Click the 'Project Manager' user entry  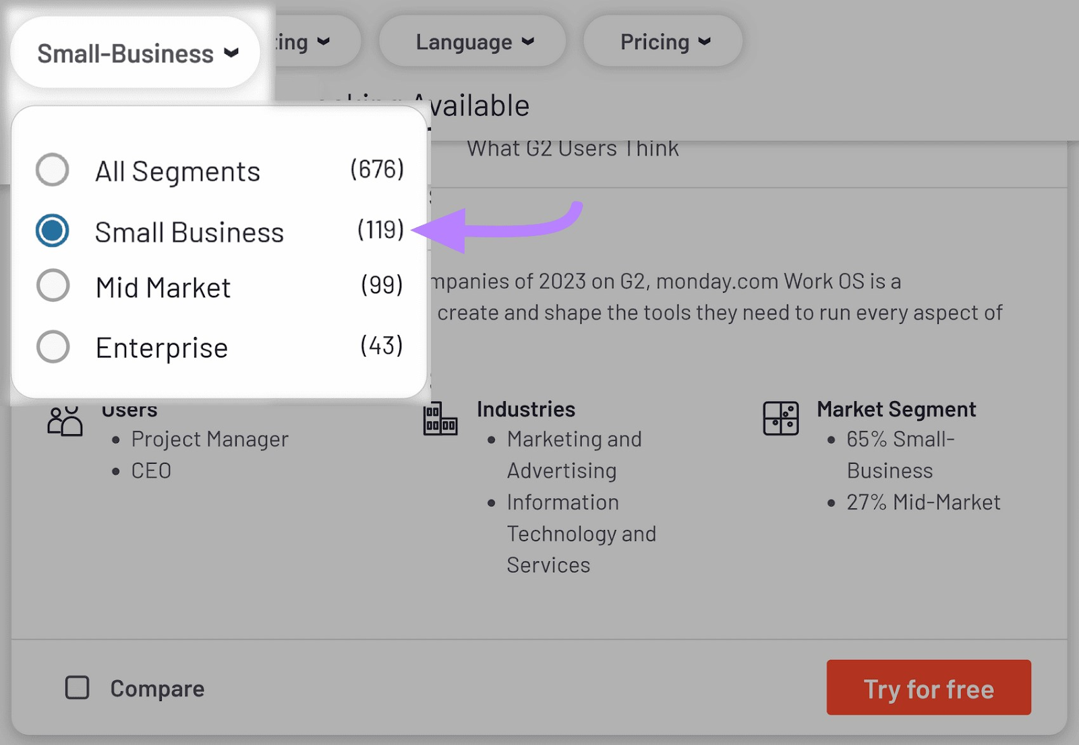coord(210,439)
